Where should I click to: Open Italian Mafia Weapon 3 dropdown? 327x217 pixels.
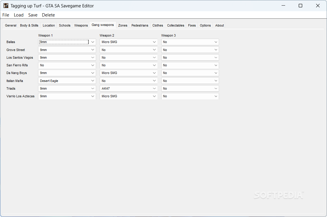click(190, 81)
